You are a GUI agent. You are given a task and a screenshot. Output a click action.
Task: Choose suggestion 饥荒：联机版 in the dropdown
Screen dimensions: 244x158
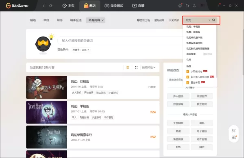pos(193,32)
